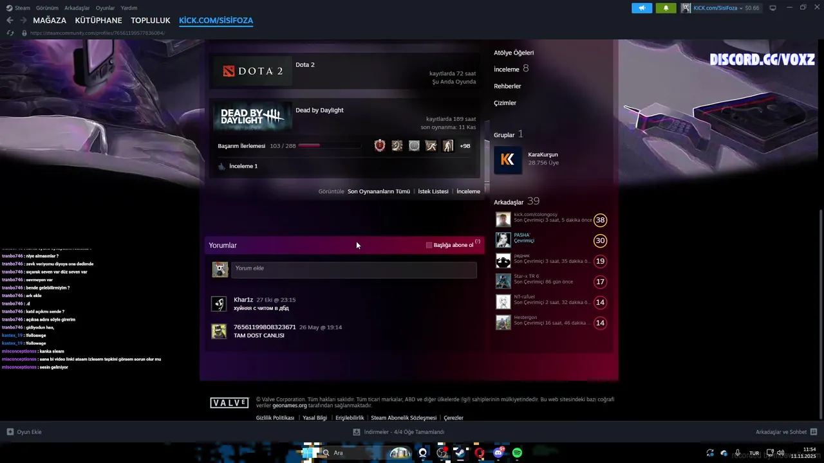Open kick.com/colongosy friend avatar
The height and width of the screenshot is (463, 824).
[503, 220]
